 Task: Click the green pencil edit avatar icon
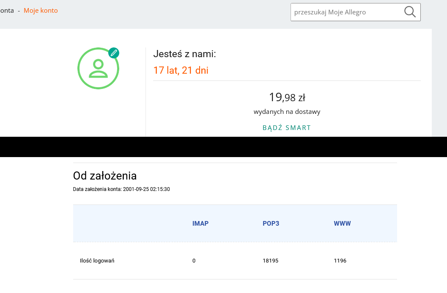(x=113, y=53)
